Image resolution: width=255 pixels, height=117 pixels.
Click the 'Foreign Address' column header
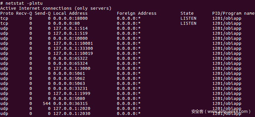tap(137, 13)
